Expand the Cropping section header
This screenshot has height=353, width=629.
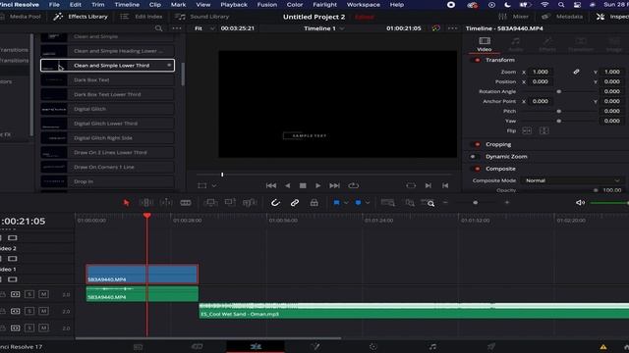(x=498, y=144)
